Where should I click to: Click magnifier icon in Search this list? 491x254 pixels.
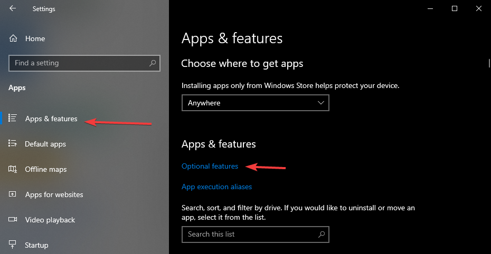[322, 235]
